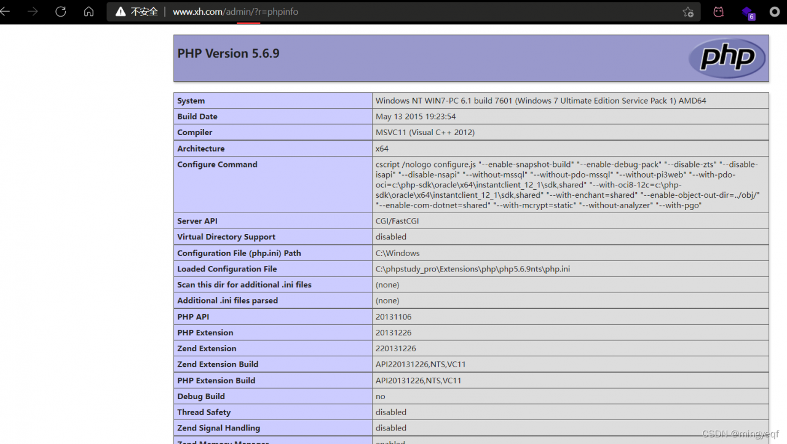Click the round profile icon at far right
The image size is (787, 444).
coord(775,12)
